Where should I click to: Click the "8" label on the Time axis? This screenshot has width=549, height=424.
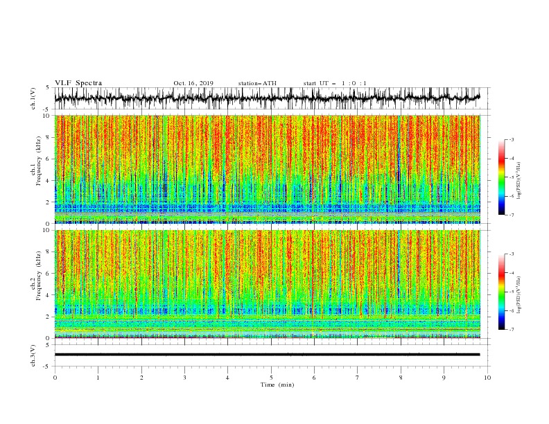tap(401, 378)
